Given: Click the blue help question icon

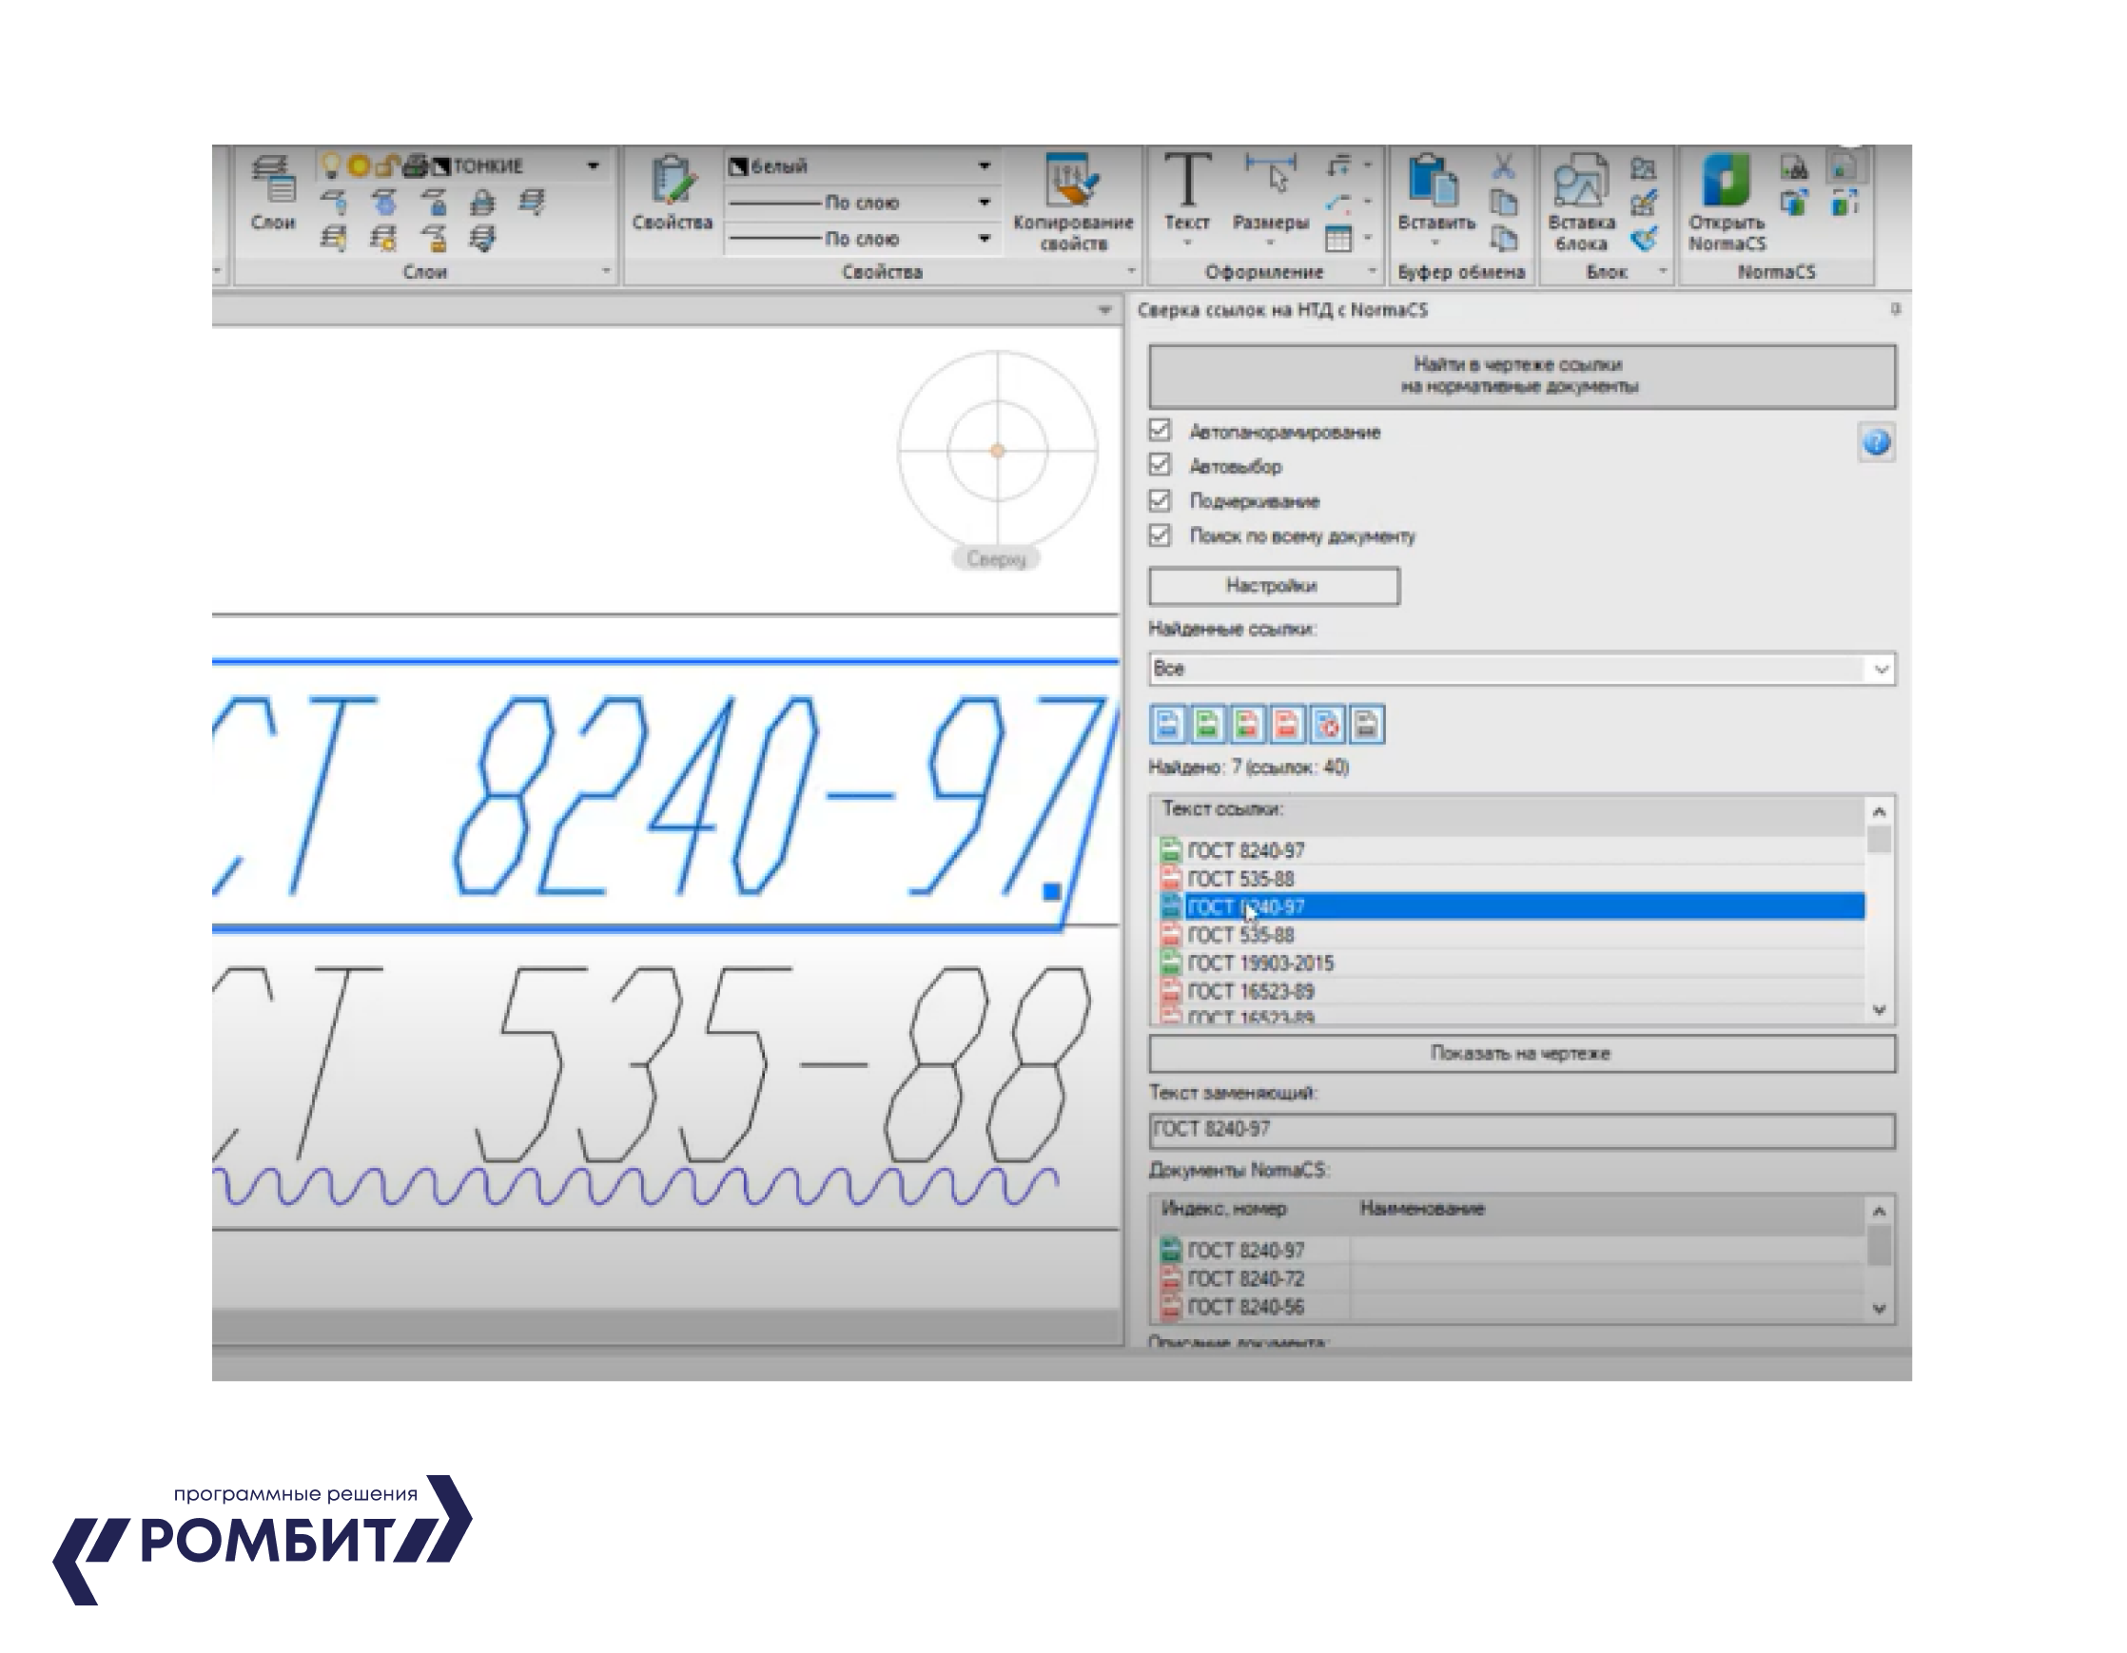Looking at the screenshot, I should [1876, 443].
